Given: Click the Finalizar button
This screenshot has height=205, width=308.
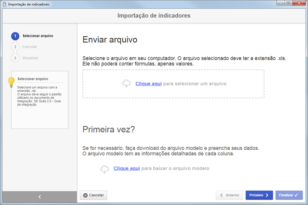Looking at the screenshot, I should click(x=289, y=195).
